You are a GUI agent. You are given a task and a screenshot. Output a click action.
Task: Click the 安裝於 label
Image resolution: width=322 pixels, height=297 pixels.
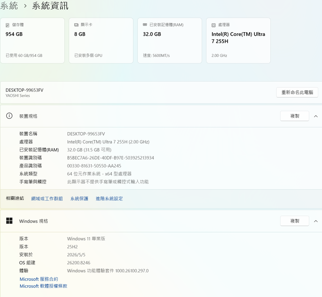[x=26, y=254]
